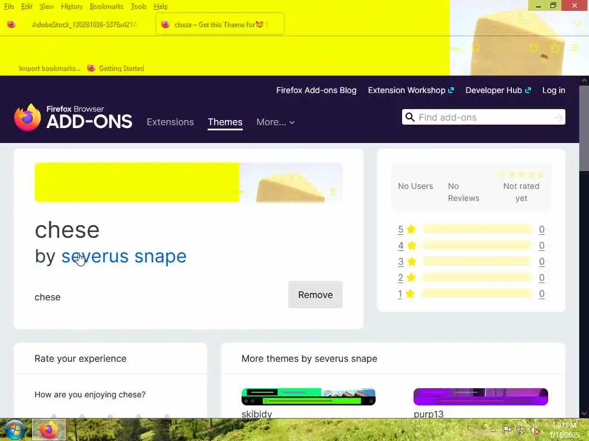This screenshot has height=441, width=589.
Task: Click More themes by severus snape heading
Action: pos(309,358)
